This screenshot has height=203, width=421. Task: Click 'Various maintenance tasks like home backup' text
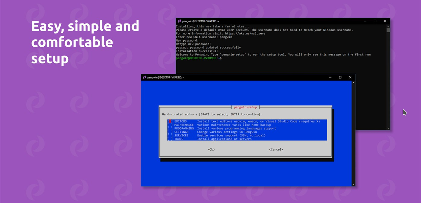(x=233, y=125)
